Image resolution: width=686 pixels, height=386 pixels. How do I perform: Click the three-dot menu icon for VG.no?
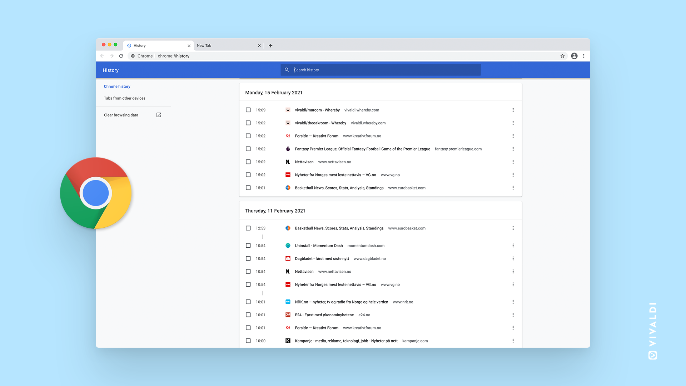513,174
